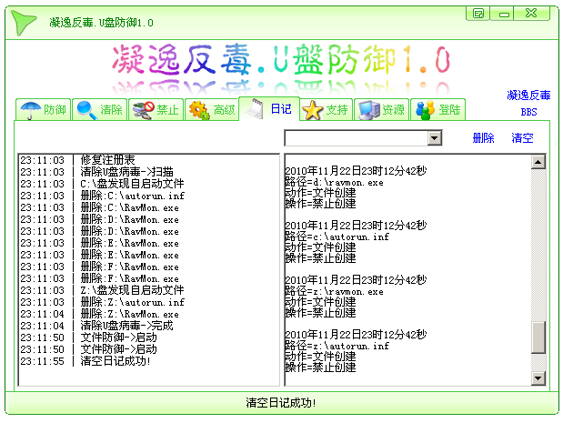Click the 删除 link
563x423 pixels.
(483, 138)
